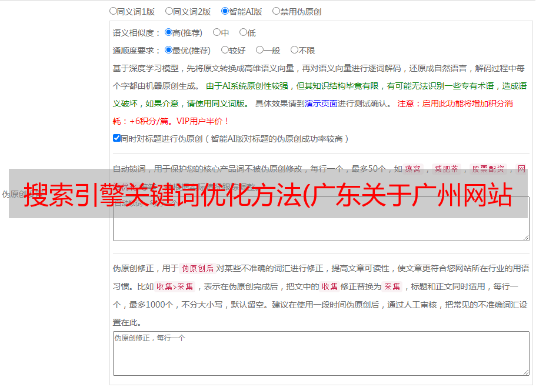Select 禁用伪原创 radio option

276,11
